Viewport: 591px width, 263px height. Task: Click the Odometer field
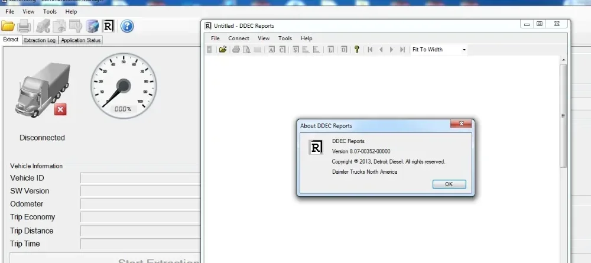pyautogui.click(x=140, y=204)
